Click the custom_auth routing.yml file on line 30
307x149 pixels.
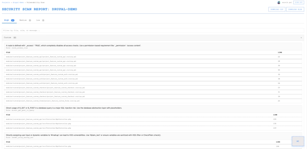click(x=42, y=74)
